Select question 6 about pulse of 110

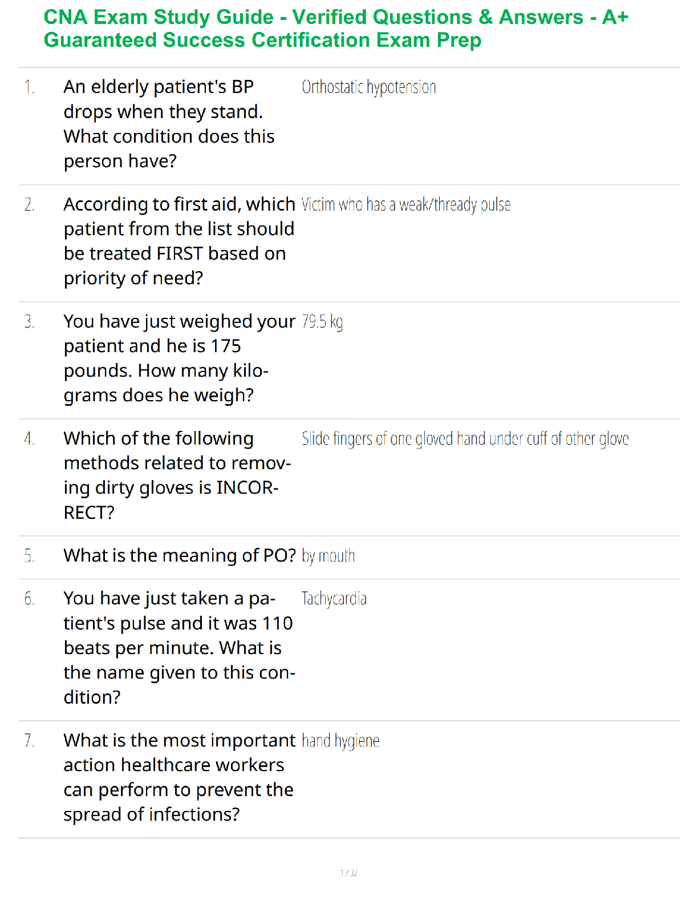(179, 648)
